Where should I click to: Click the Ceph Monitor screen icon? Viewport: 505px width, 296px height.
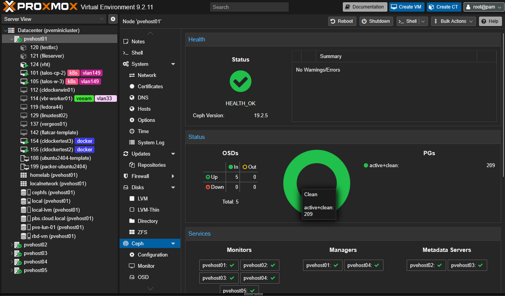tap(132, 266)
